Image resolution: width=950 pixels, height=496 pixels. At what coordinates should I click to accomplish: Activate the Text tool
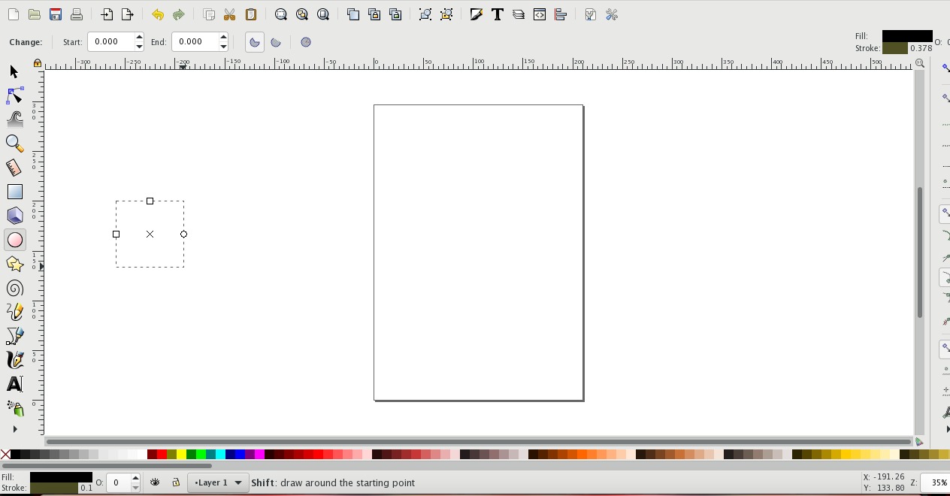(x=14, y=384)
